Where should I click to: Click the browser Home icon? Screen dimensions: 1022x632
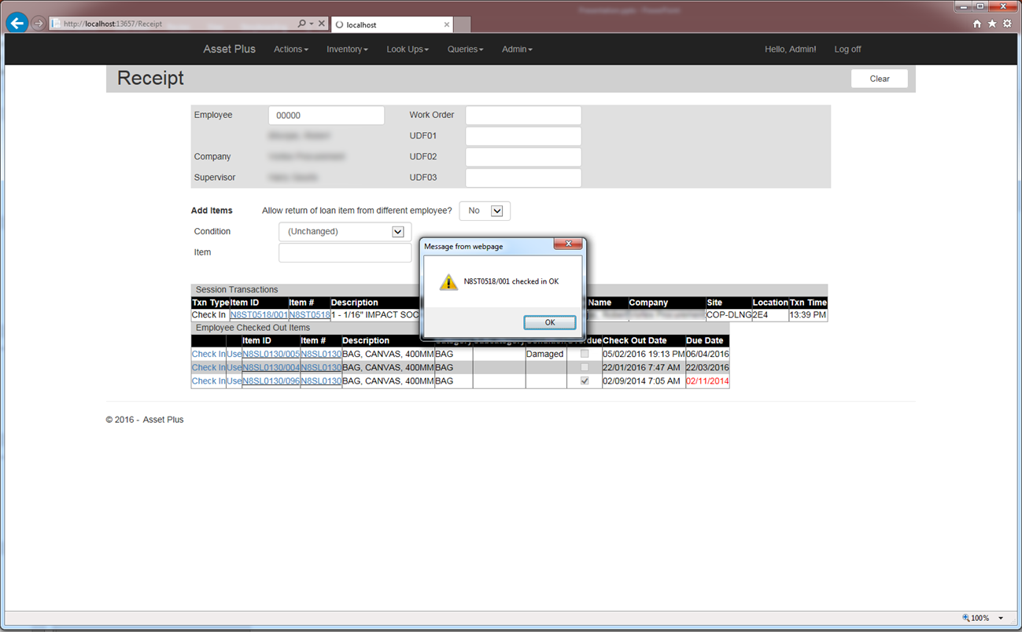[x=977, y=24]
